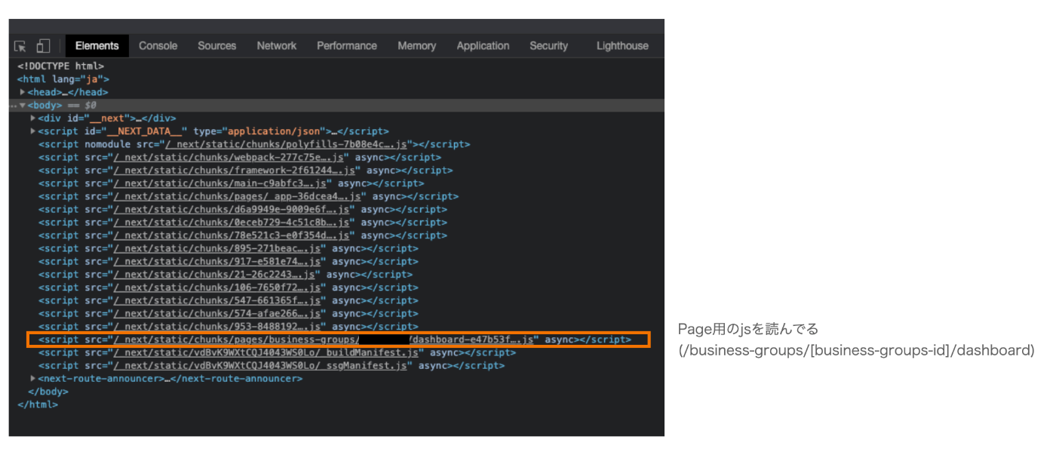Open the 574-afae266 chunk link
This screenshot has height=458, width=1056.
(217, 313)
